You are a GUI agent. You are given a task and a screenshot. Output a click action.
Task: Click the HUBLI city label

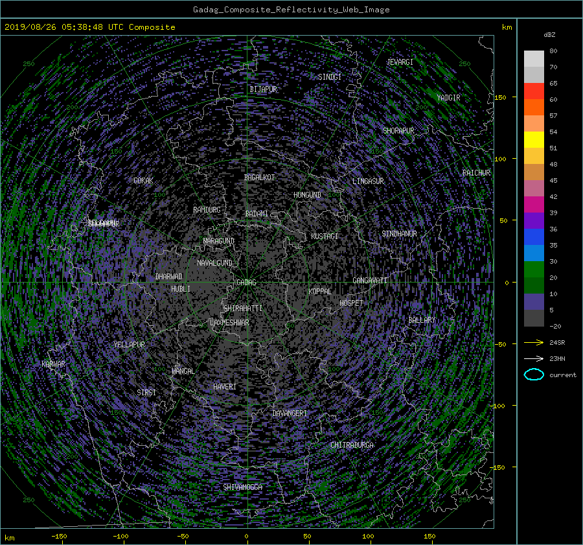(x=181, y=289)
